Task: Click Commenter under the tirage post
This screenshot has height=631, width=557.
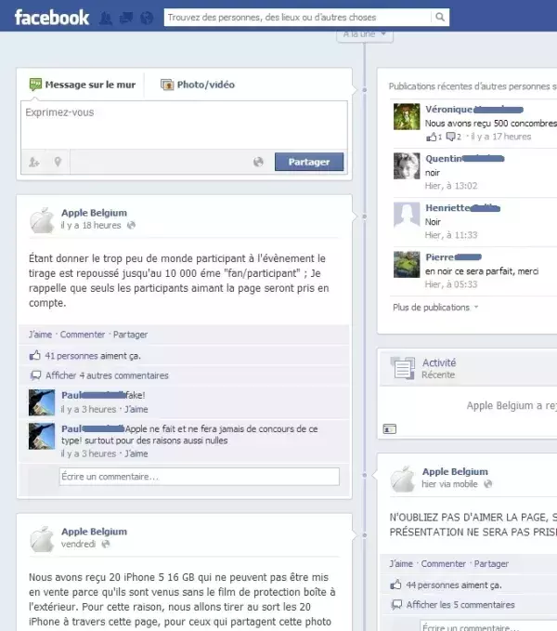Action: 83,335
